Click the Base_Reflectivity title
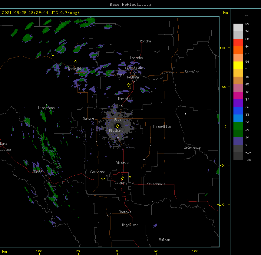The height and width of the screenshot is (255, 261). click(x=130, y=5)
